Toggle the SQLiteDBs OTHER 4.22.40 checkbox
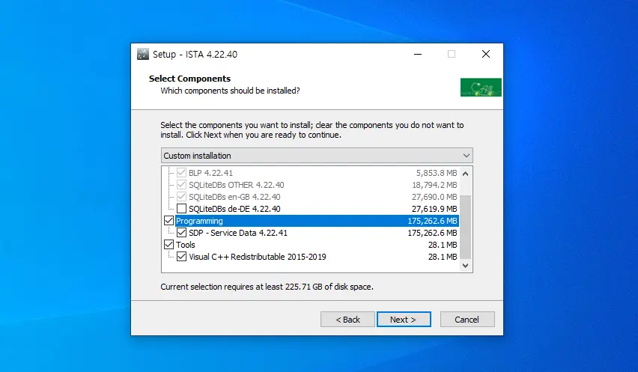 click(181, 185)
